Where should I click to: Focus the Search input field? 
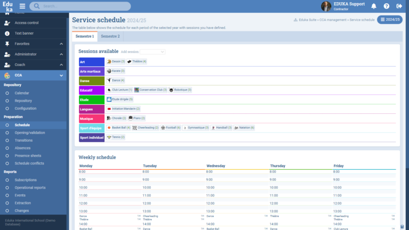coord(80,6)
